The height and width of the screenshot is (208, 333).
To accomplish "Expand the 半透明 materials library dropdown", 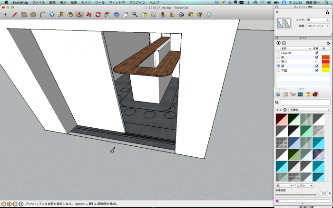I will click(309, 109).
